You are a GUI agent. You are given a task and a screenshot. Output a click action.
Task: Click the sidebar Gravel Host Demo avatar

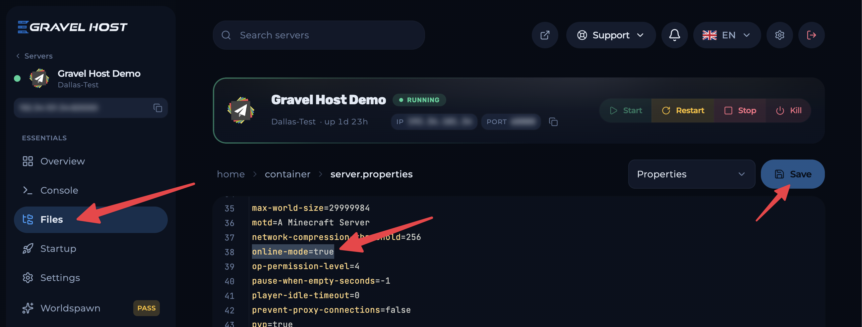39,78
